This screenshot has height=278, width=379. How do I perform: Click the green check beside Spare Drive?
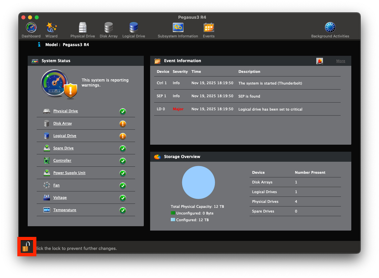pos(123,148)
